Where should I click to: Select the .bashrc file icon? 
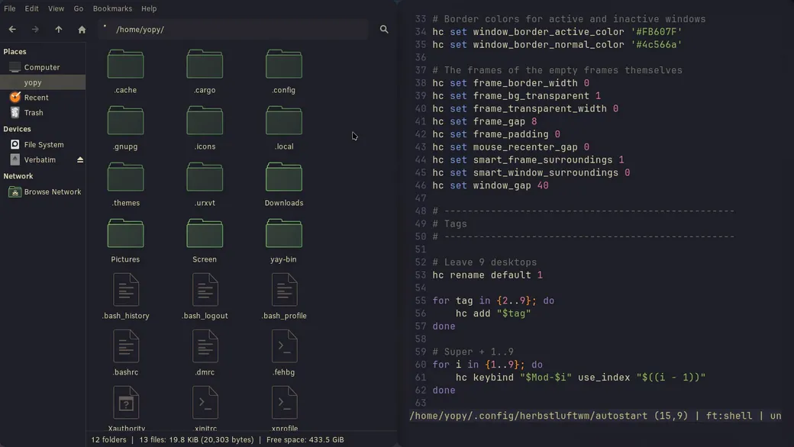[x=126, y=346]
